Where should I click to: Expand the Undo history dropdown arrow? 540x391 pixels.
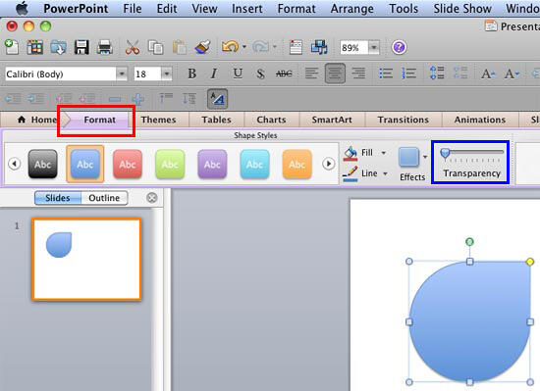click(x=244, y=46)
